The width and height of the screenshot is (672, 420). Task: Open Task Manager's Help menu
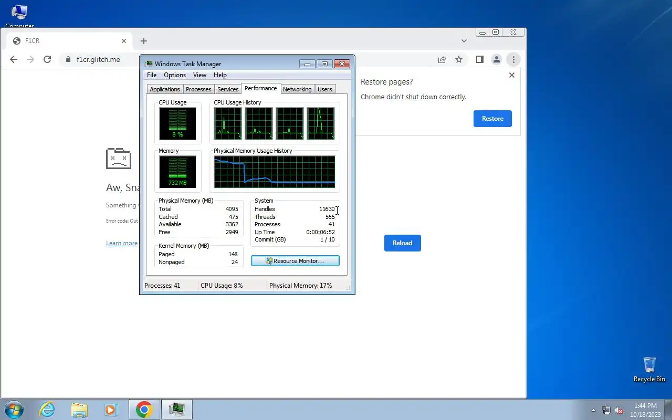[x=220, y=75]
